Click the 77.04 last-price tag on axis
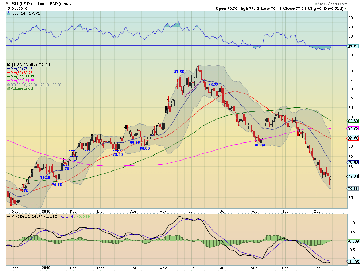Viewport: 361px width, 271px height. [353, 176]
